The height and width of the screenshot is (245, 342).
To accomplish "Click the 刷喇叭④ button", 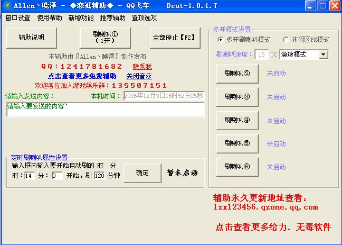I will (237, 120).
